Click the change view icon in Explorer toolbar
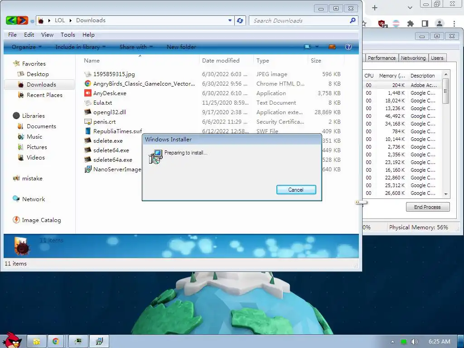 point(307,47)
